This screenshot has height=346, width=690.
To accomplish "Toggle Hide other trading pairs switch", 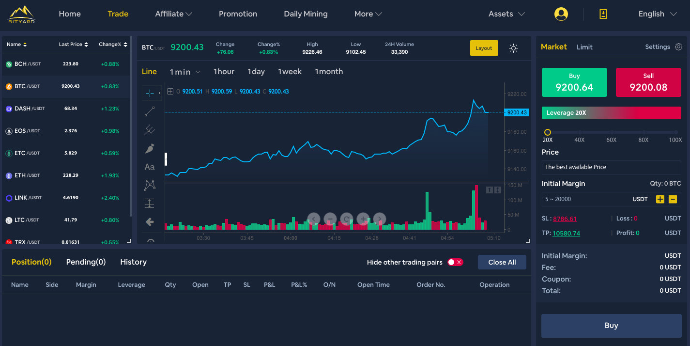I will tap(455, 262).
